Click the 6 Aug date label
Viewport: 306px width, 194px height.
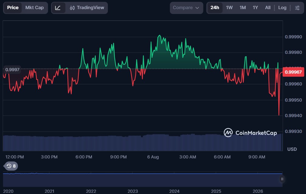[x=153, y=157]
